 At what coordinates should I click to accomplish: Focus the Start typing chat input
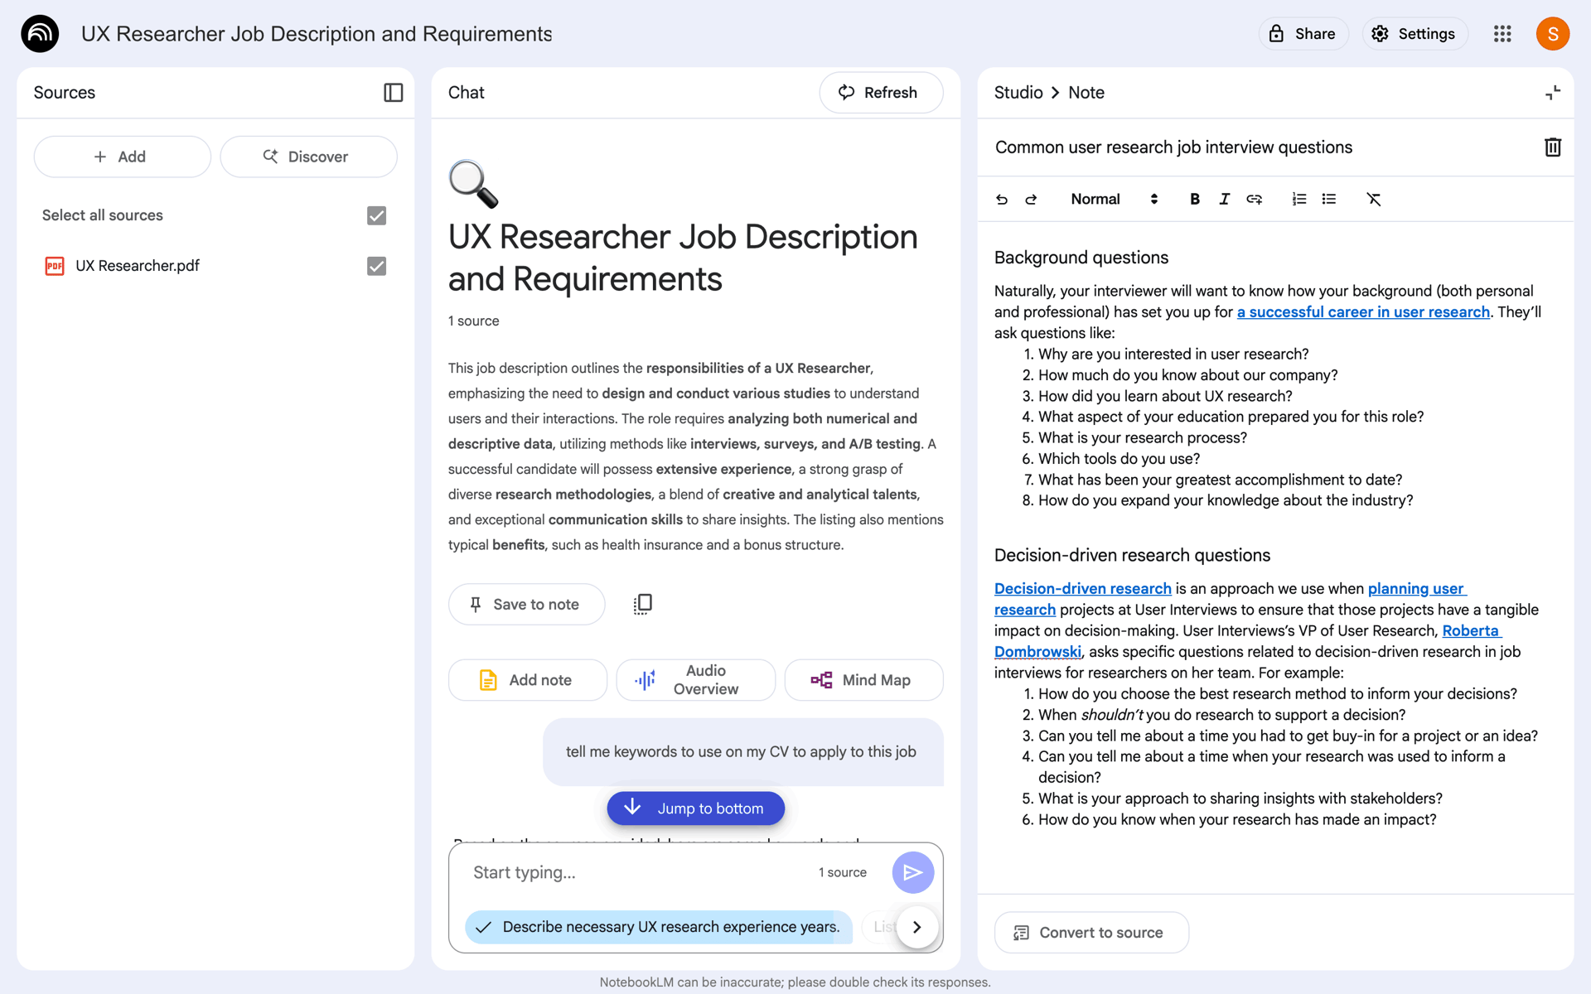(x=638, y=872)
